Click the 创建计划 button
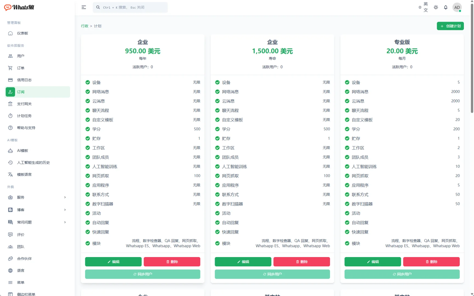 tap(450, 26)
